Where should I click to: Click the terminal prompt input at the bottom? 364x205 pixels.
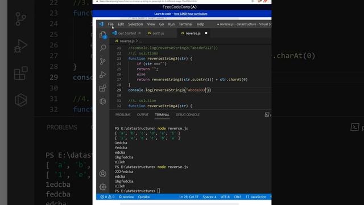(159, 191)
